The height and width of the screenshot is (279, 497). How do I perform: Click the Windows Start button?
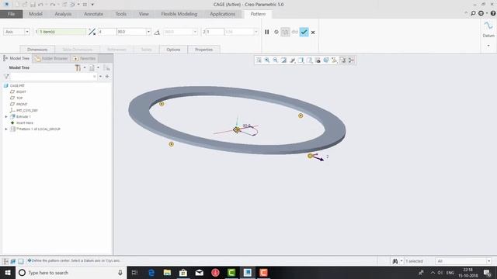(8, 272)
